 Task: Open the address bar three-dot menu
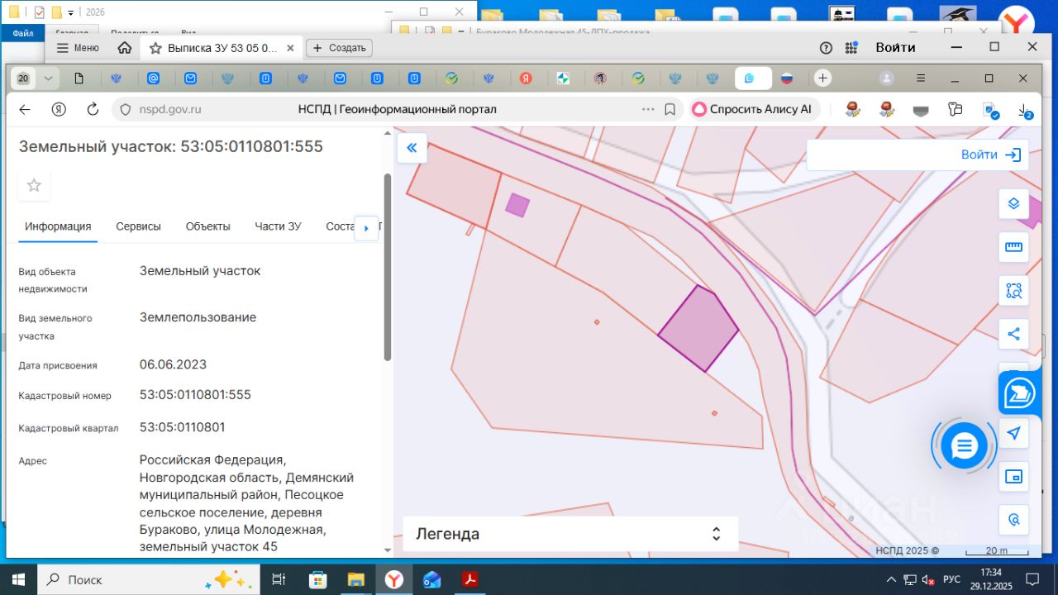tap(648, 109)
